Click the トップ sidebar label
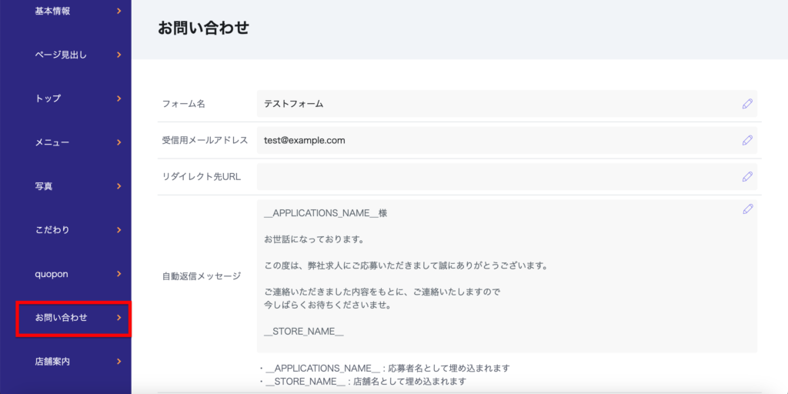The height and width of the screenshot is (394, 788). pos(48,98)
